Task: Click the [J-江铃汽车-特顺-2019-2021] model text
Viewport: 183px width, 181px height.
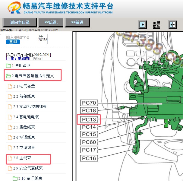Action: [x=28, y=55]
